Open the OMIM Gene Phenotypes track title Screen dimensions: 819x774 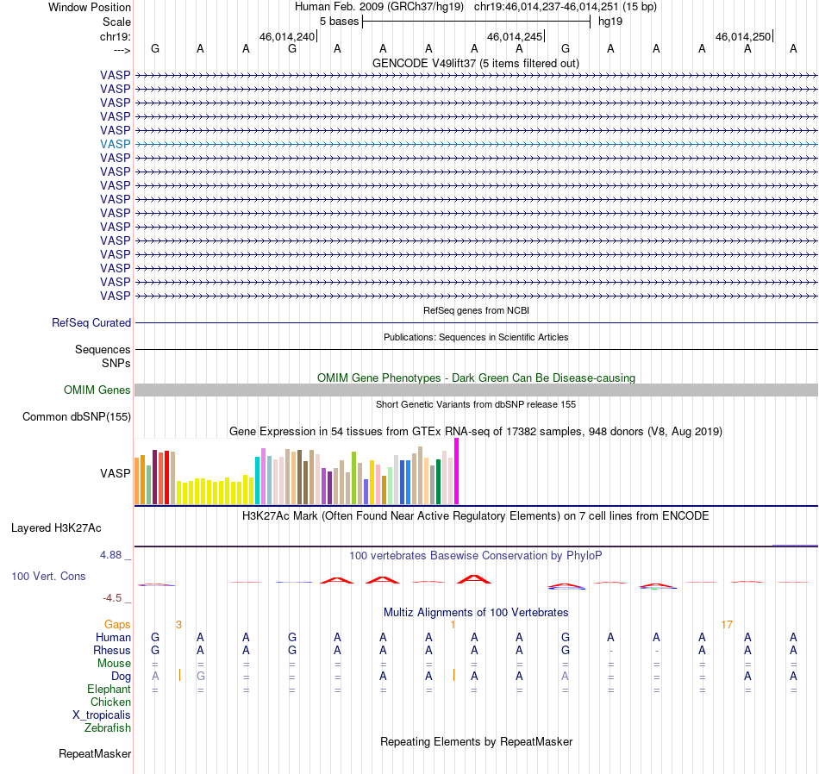pos(476,378)
